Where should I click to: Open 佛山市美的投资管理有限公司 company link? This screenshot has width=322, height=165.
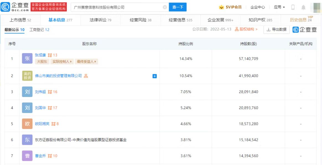click(58, 76)
